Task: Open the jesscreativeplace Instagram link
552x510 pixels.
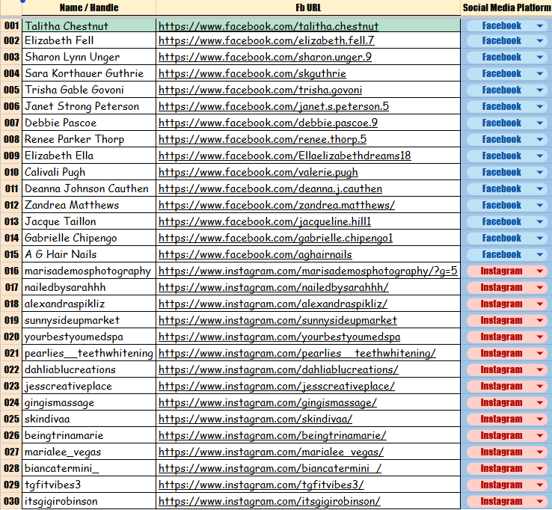Action: click(x=277, y=386)
